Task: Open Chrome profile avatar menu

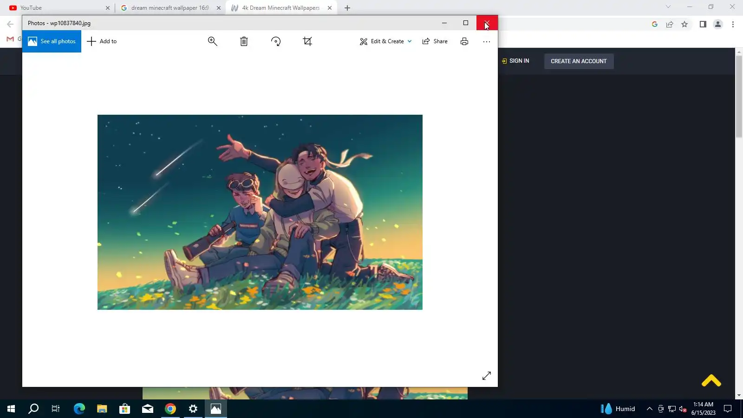Action: click(718, 24)
